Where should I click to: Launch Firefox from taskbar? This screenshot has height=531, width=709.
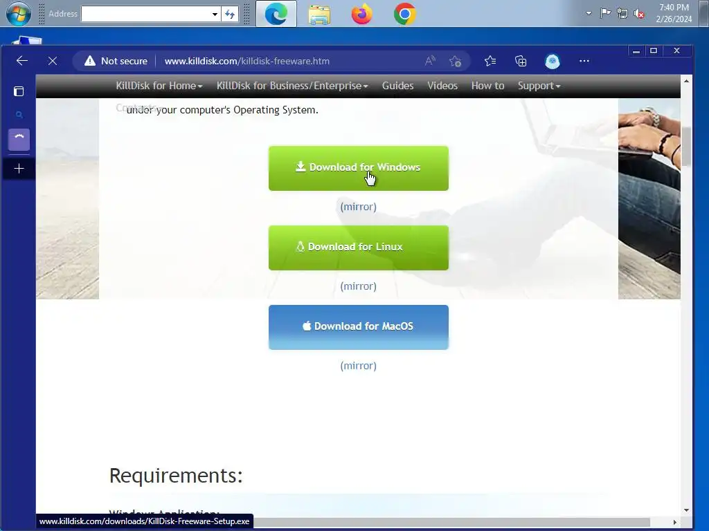pyautogui.click(x=361, y=14)
